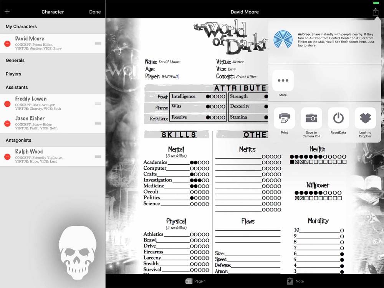Screen dimensions: 384x288
Task: Delete Freddy Lowen with red minus
Action: click(7, 104)
